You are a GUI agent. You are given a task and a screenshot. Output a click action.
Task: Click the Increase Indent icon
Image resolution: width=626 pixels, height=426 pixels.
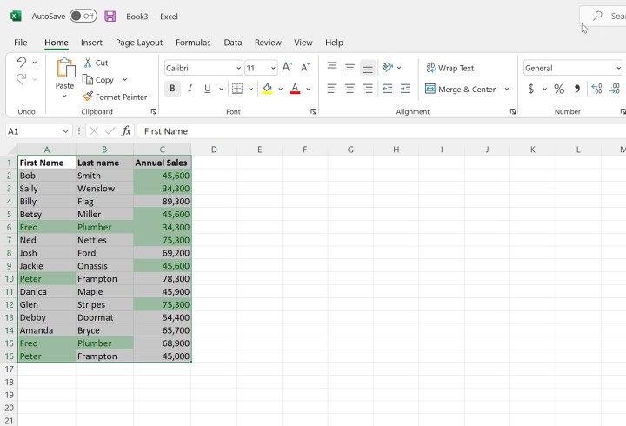coord(405,89)
